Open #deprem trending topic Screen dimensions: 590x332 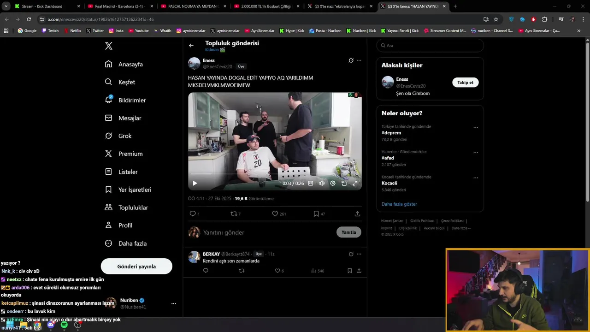[391, 133]
